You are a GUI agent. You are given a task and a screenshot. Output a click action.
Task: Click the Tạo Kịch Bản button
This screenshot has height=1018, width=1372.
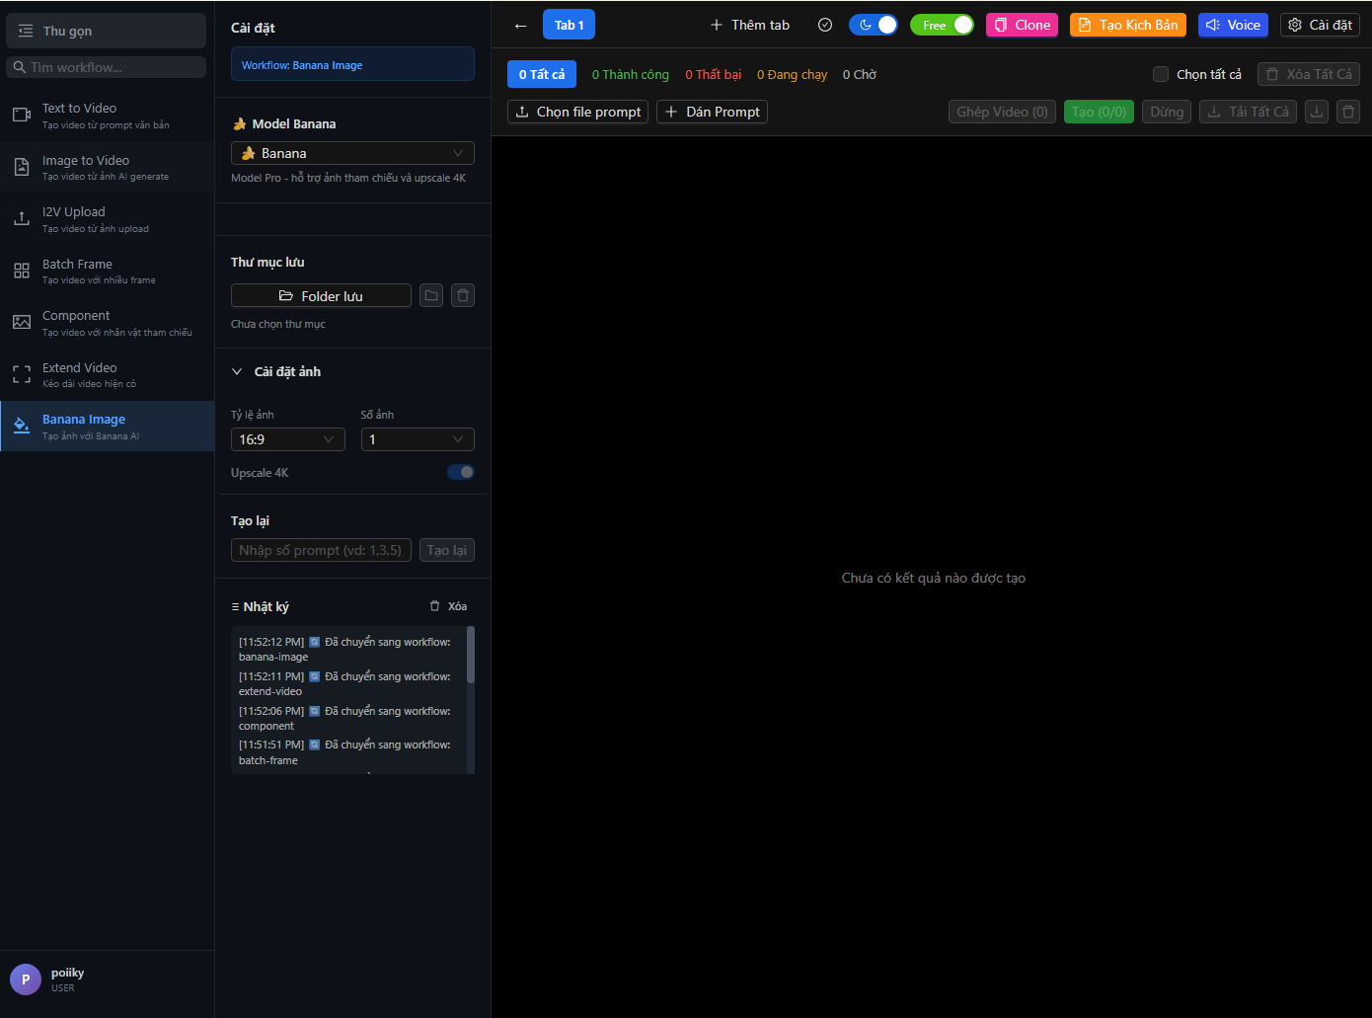[x=1127, y=25]
